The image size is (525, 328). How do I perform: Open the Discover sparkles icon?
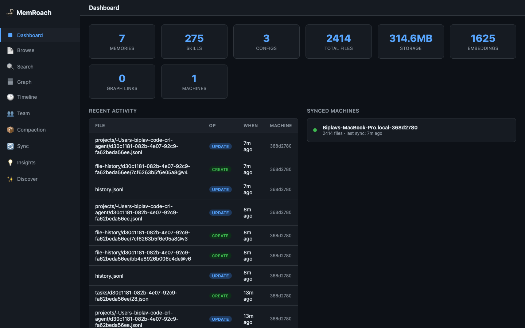tap(10, 179)
